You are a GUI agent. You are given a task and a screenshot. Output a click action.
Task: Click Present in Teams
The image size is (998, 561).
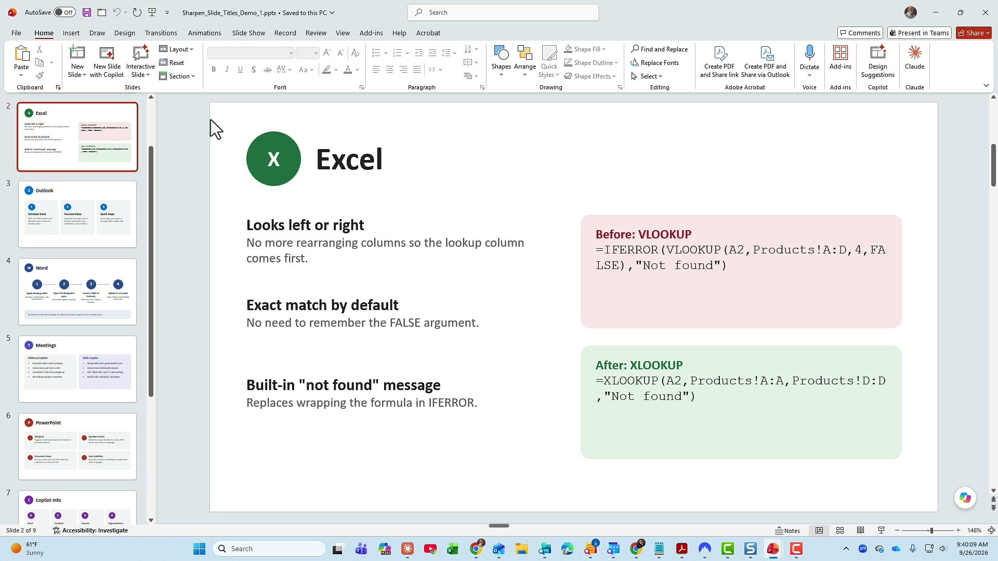click(919, 33)
